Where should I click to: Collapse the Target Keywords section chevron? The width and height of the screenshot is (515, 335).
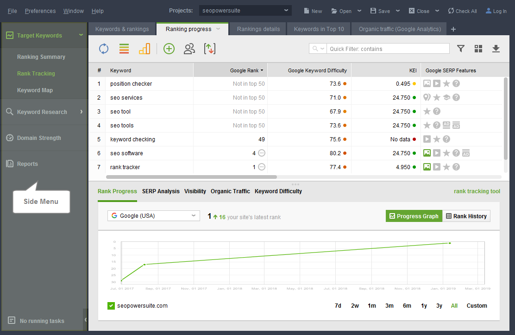[81, 35]
